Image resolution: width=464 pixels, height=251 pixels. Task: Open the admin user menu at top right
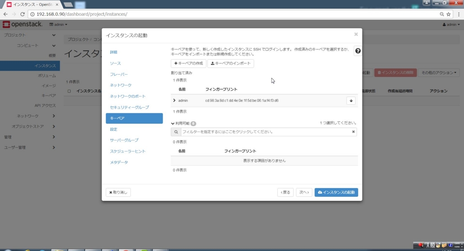coord(451,24)
